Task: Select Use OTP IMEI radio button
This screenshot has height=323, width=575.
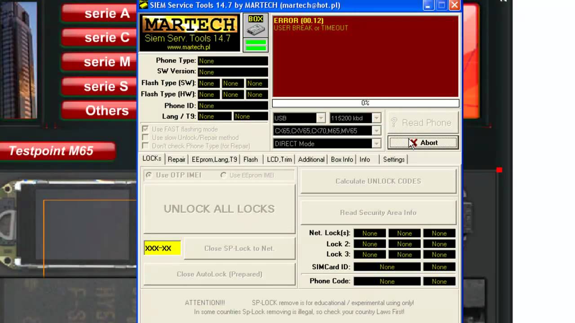Action: coord(149,175)
